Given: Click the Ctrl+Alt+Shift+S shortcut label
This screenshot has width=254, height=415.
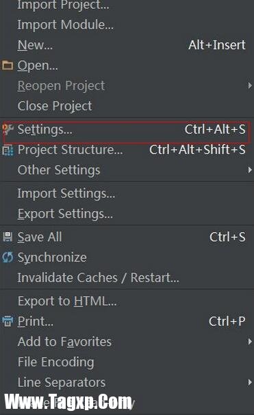Looking at the screenshot, I should pyautogui.click(x=197, y=150).
